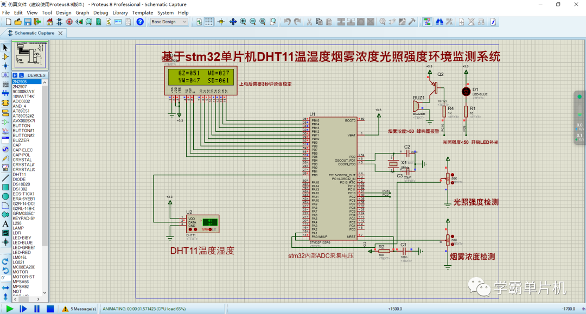Click the schematic overview thumbnail
Screen dimensions: 586x314
pos(30,55)
